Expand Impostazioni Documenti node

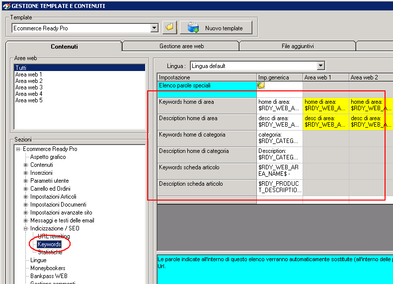coord(25,205)
